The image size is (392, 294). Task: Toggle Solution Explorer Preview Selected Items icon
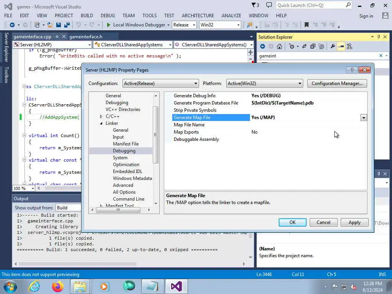pyautogui.click(x=341, y=46)
